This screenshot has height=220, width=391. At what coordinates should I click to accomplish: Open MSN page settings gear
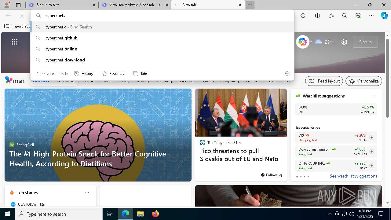(x=344, y=42)
